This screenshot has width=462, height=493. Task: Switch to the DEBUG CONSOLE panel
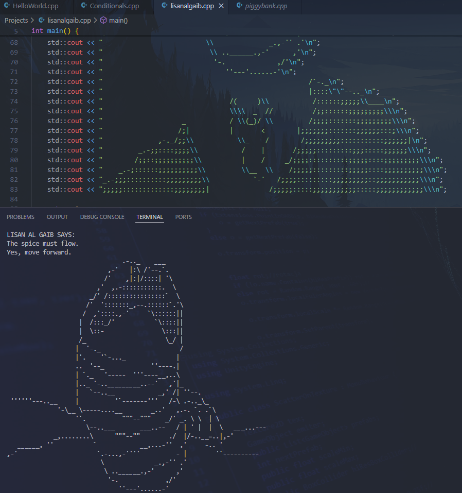click(x=102, y=217)
